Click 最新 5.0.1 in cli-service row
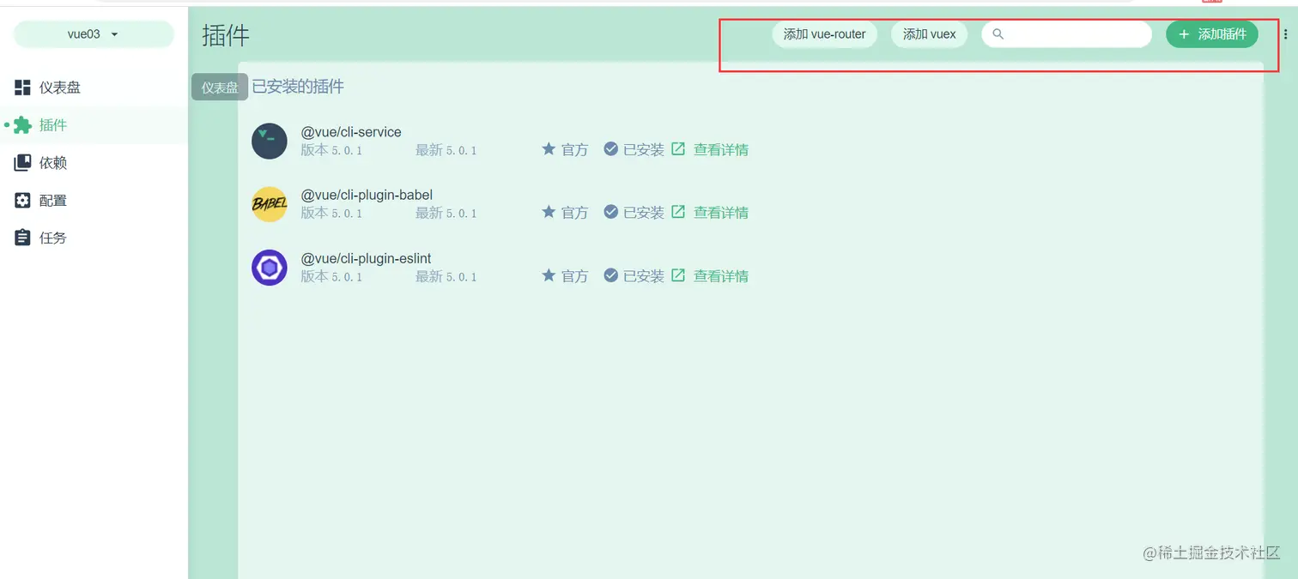 pos(446,150)
